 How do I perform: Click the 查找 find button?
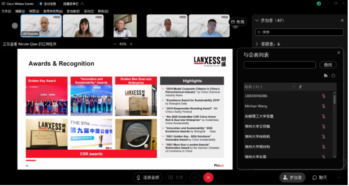coord(328,65)
